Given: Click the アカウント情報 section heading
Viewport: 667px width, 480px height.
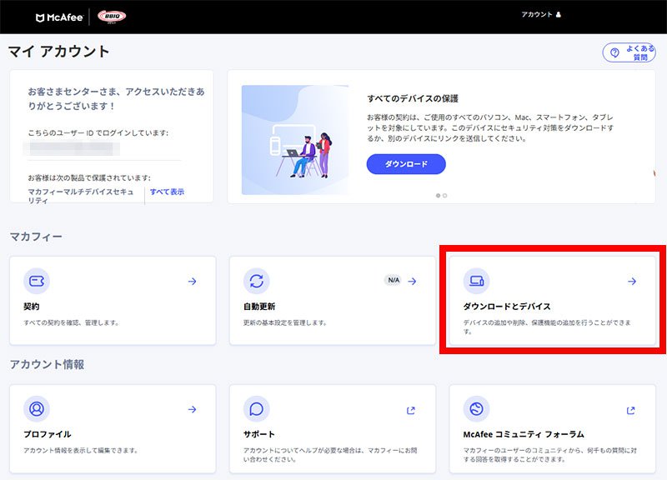Looking at the screenshot, I should (47, 364).
